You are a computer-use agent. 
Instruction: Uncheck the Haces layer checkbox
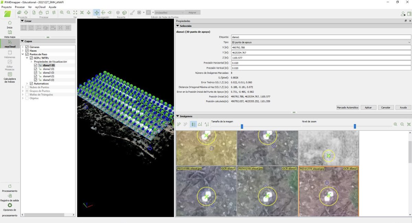27,51
